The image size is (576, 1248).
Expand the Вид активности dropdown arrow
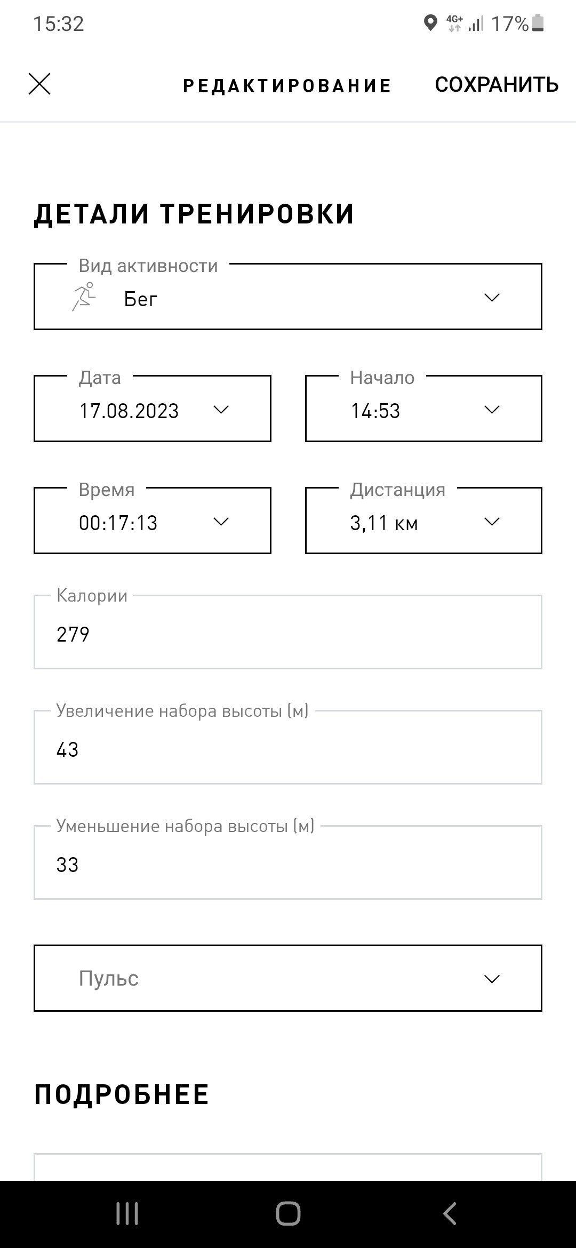click(x=492, y=297)
